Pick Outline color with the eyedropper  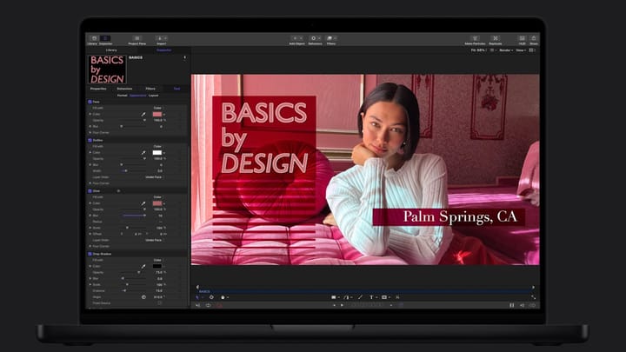143,152
